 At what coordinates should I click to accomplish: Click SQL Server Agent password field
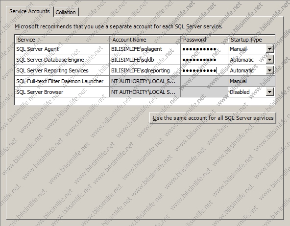tap(204, 49)
